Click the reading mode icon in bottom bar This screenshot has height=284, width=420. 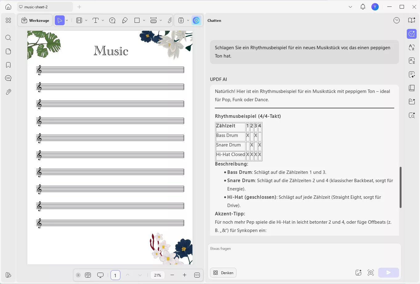88,275
